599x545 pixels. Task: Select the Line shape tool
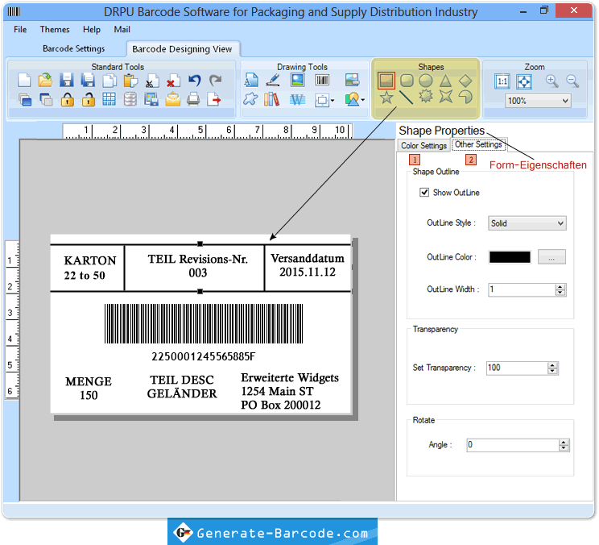(x=406, y=97)
